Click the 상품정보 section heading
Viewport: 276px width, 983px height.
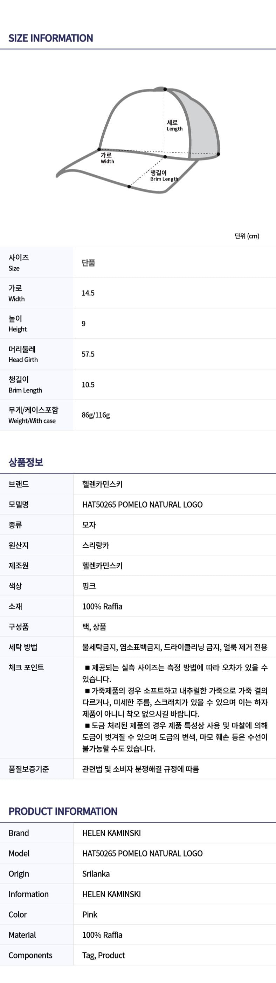click(x=26, y=462)
